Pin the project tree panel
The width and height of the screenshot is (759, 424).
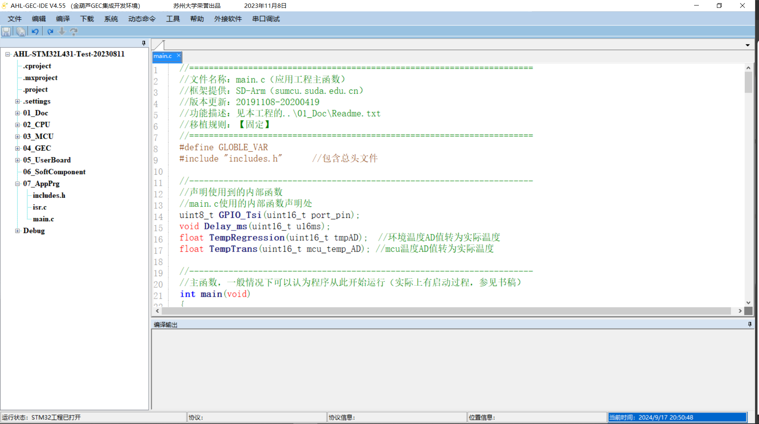click(144, 43)
